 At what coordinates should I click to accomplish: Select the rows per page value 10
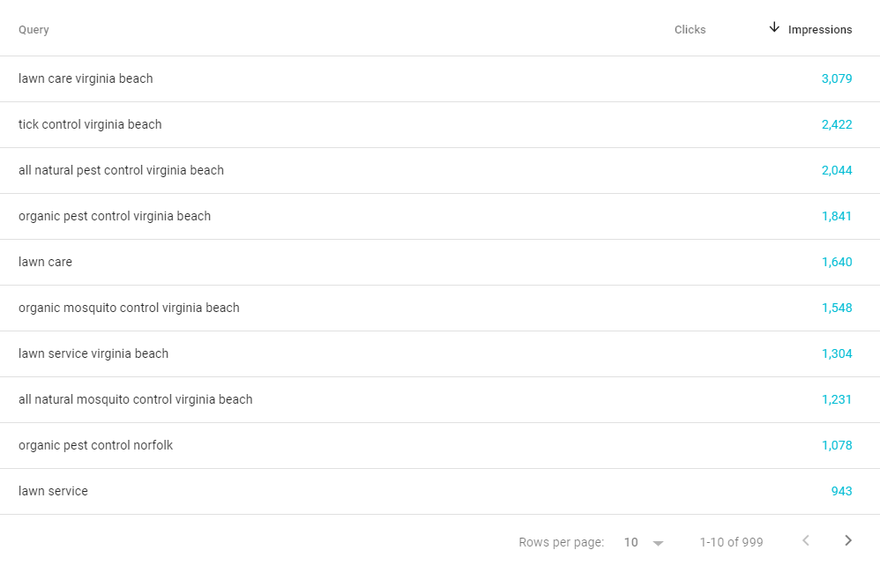(630, 543)
